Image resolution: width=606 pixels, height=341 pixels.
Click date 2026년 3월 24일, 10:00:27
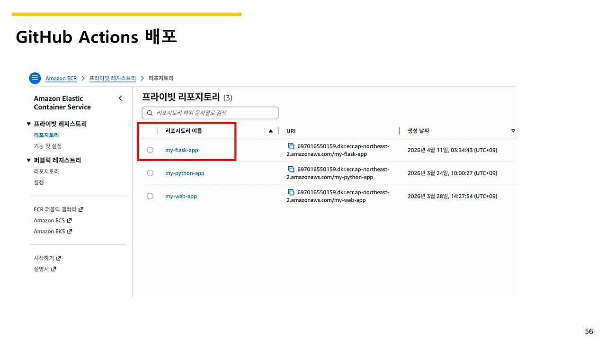[453, 173]
